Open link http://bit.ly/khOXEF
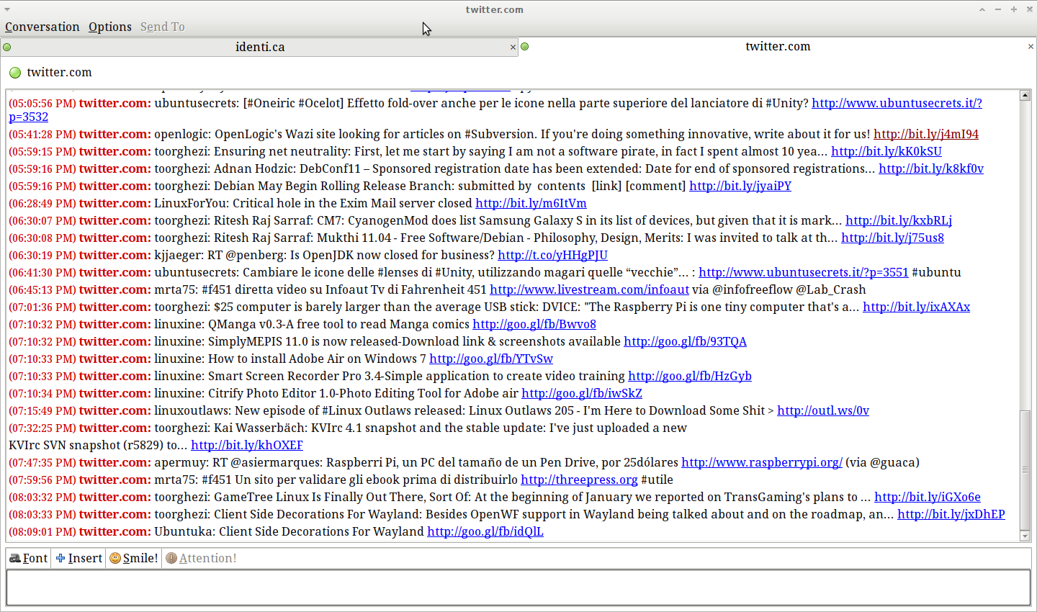Screen dimensions: 1037x612 (247, 445)
